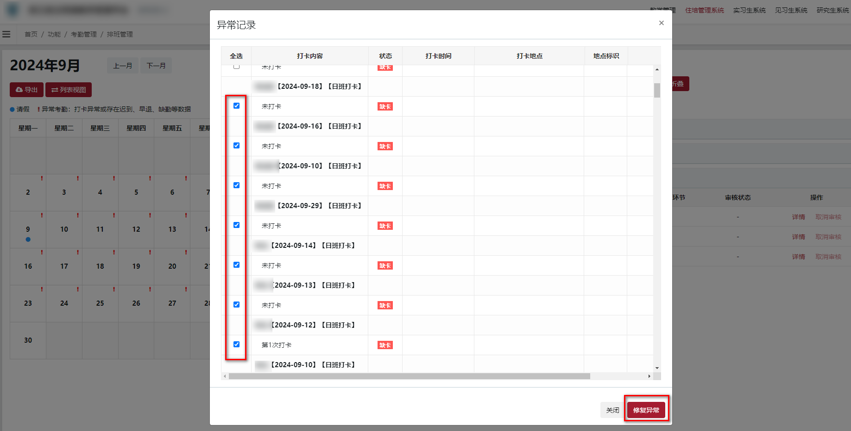Screen dimensions: 851x431
Task: Uncheck the 第1次打卡 row checkbox
Action: point(236,345)
